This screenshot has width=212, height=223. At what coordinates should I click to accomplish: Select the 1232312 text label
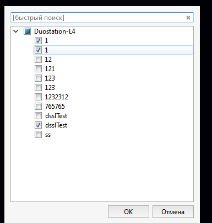tap(57, 97)
